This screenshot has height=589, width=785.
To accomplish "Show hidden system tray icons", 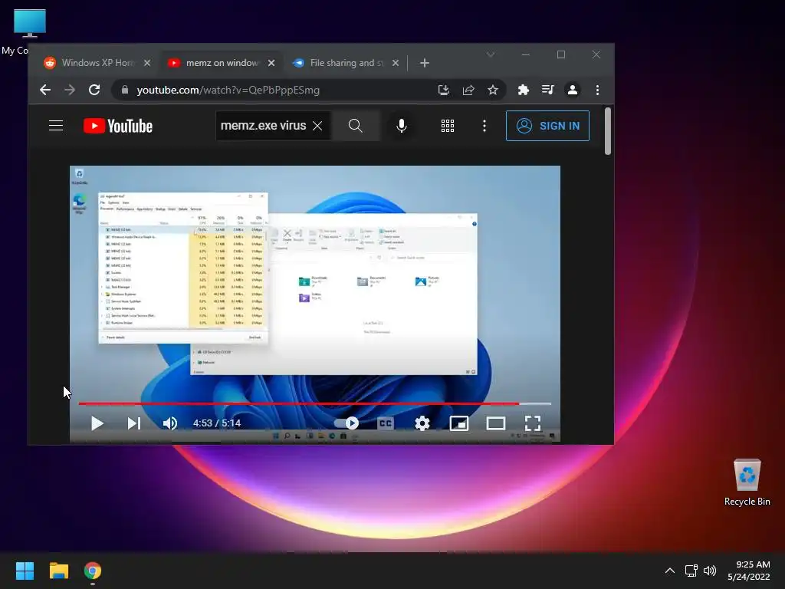I will point(670,571).
